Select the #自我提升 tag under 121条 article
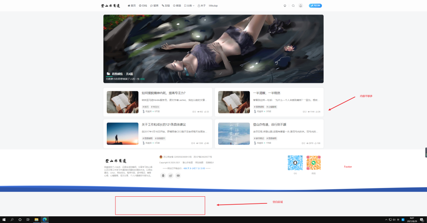 click(x=160, y=138)
